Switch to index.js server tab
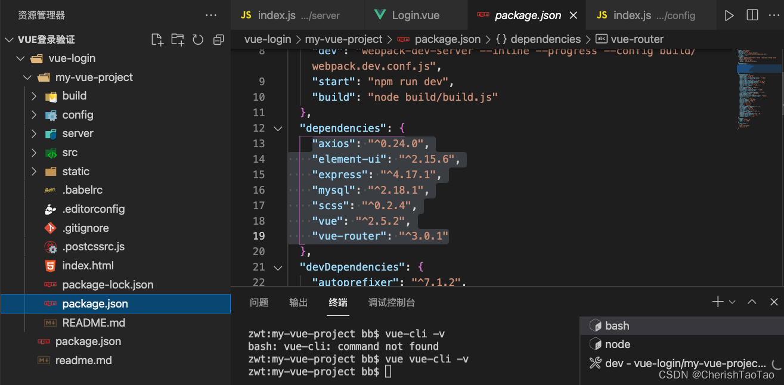784x385 pixels. pyautogui.click(x=298, y=15)
